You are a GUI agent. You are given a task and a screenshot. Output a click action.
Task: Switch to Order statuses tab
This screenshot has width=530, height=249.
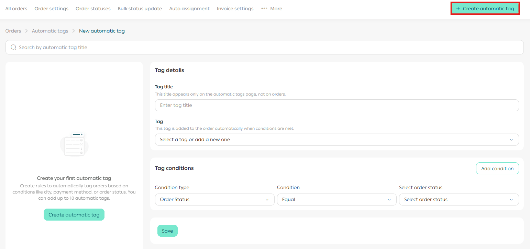click(93, 9)
